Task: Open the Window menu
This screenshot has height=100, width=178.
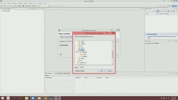Action: (x=40, y=3)
